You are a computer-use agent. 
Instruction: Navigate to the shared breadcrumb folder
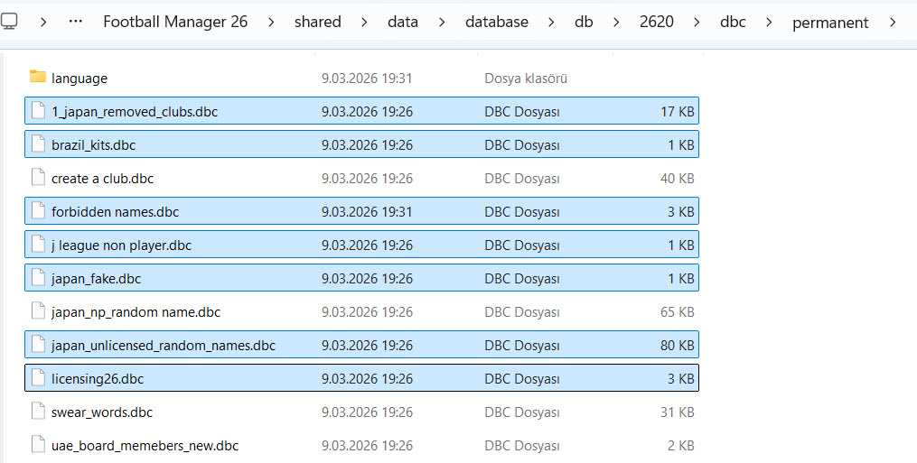317,22
